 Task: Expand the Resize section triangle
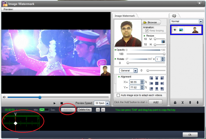(x=145, y=36)
